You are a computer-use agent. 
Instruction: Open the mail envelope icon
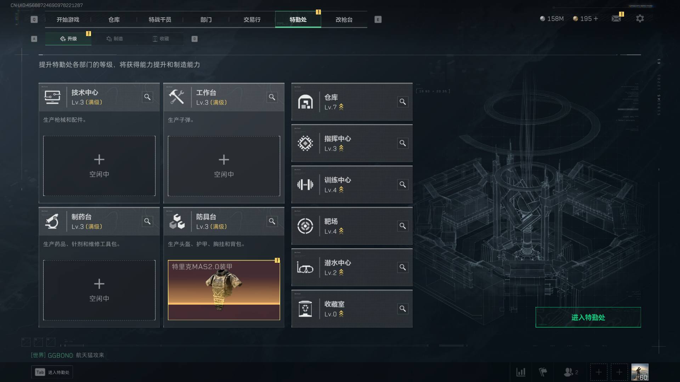(616, 19)
